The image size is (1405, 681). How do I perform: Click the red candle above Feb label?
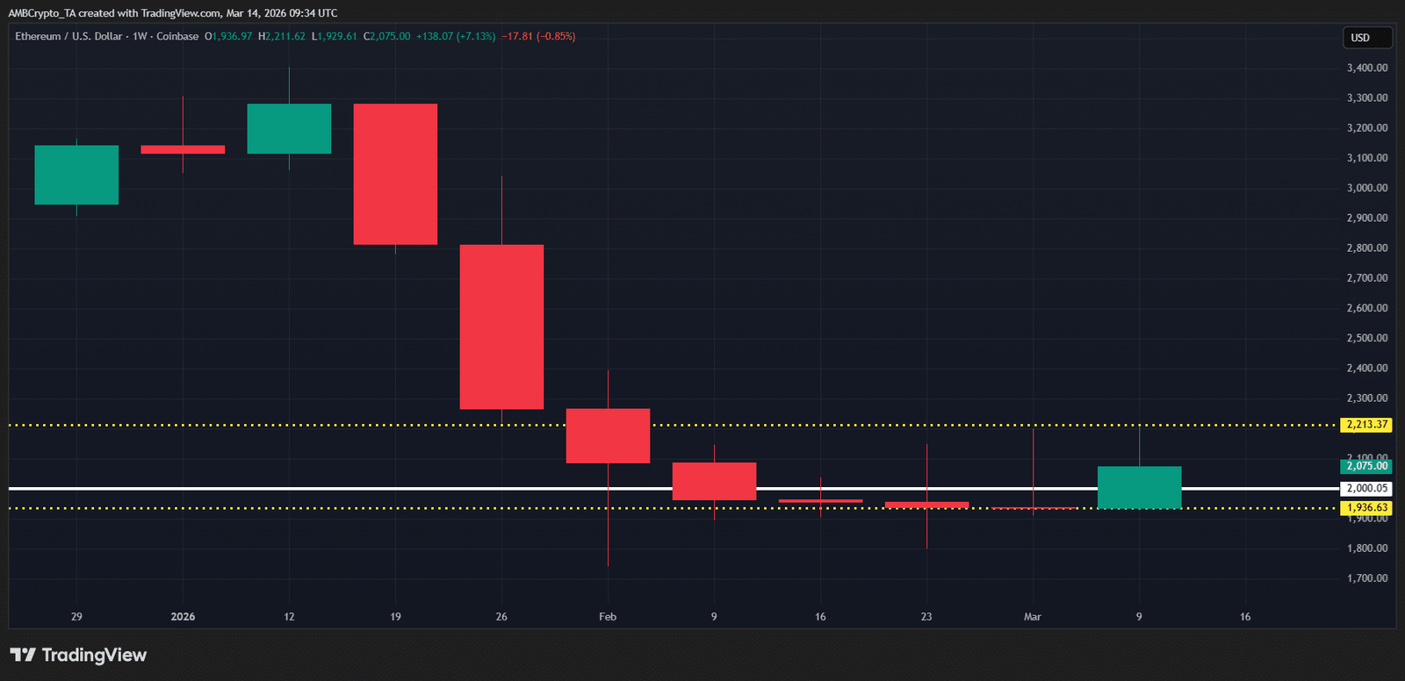coord(608,436)
